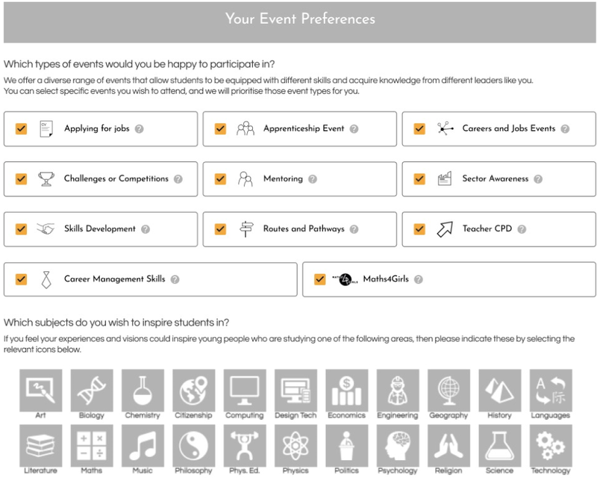The height and width of the screenshot is (478, 597).
Task: Select the Philosophy yin-yang icon
Action: coord(194,446)
